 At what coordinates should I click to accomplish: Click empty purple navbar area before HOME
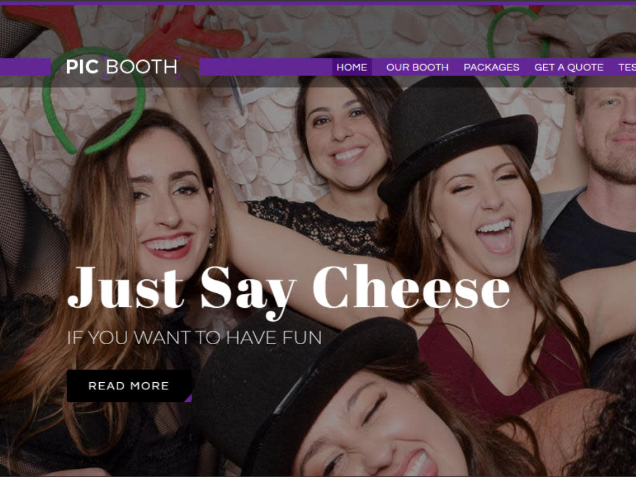pyautogui.click(x=266, y=67)
